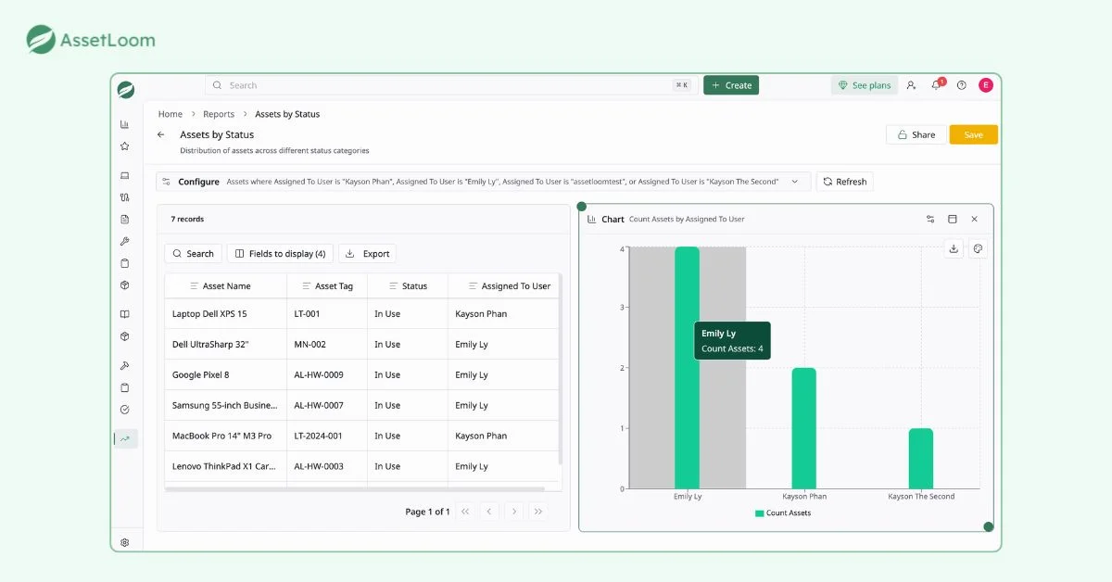Open the add user icon in the top bar
This screenshot has height=582, width=1112.
pos(911,85)
